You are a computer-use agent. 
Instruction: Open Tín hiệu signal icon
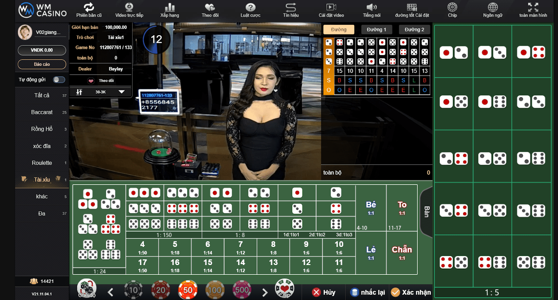tap(291, 7)
